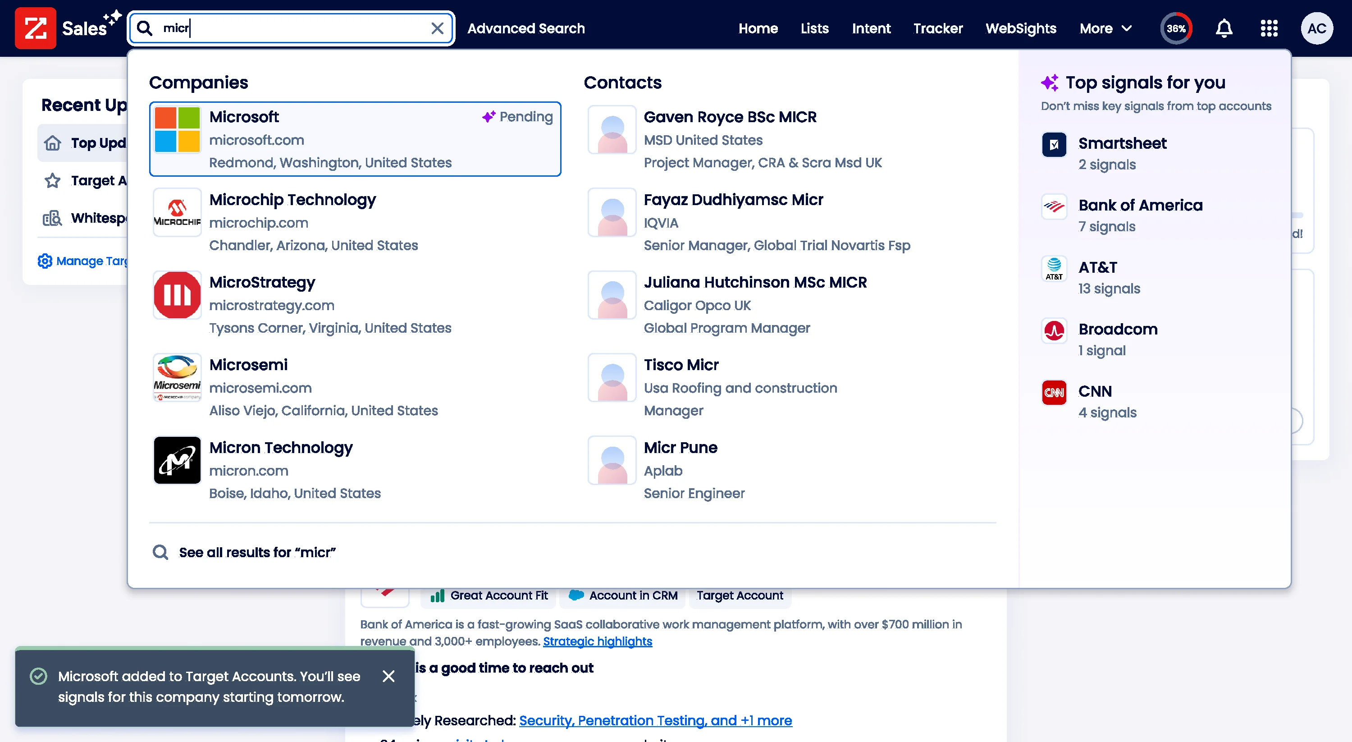Select the Bank of America signal logo
Screen dimensions: 1352x742
coord(1053,207)
